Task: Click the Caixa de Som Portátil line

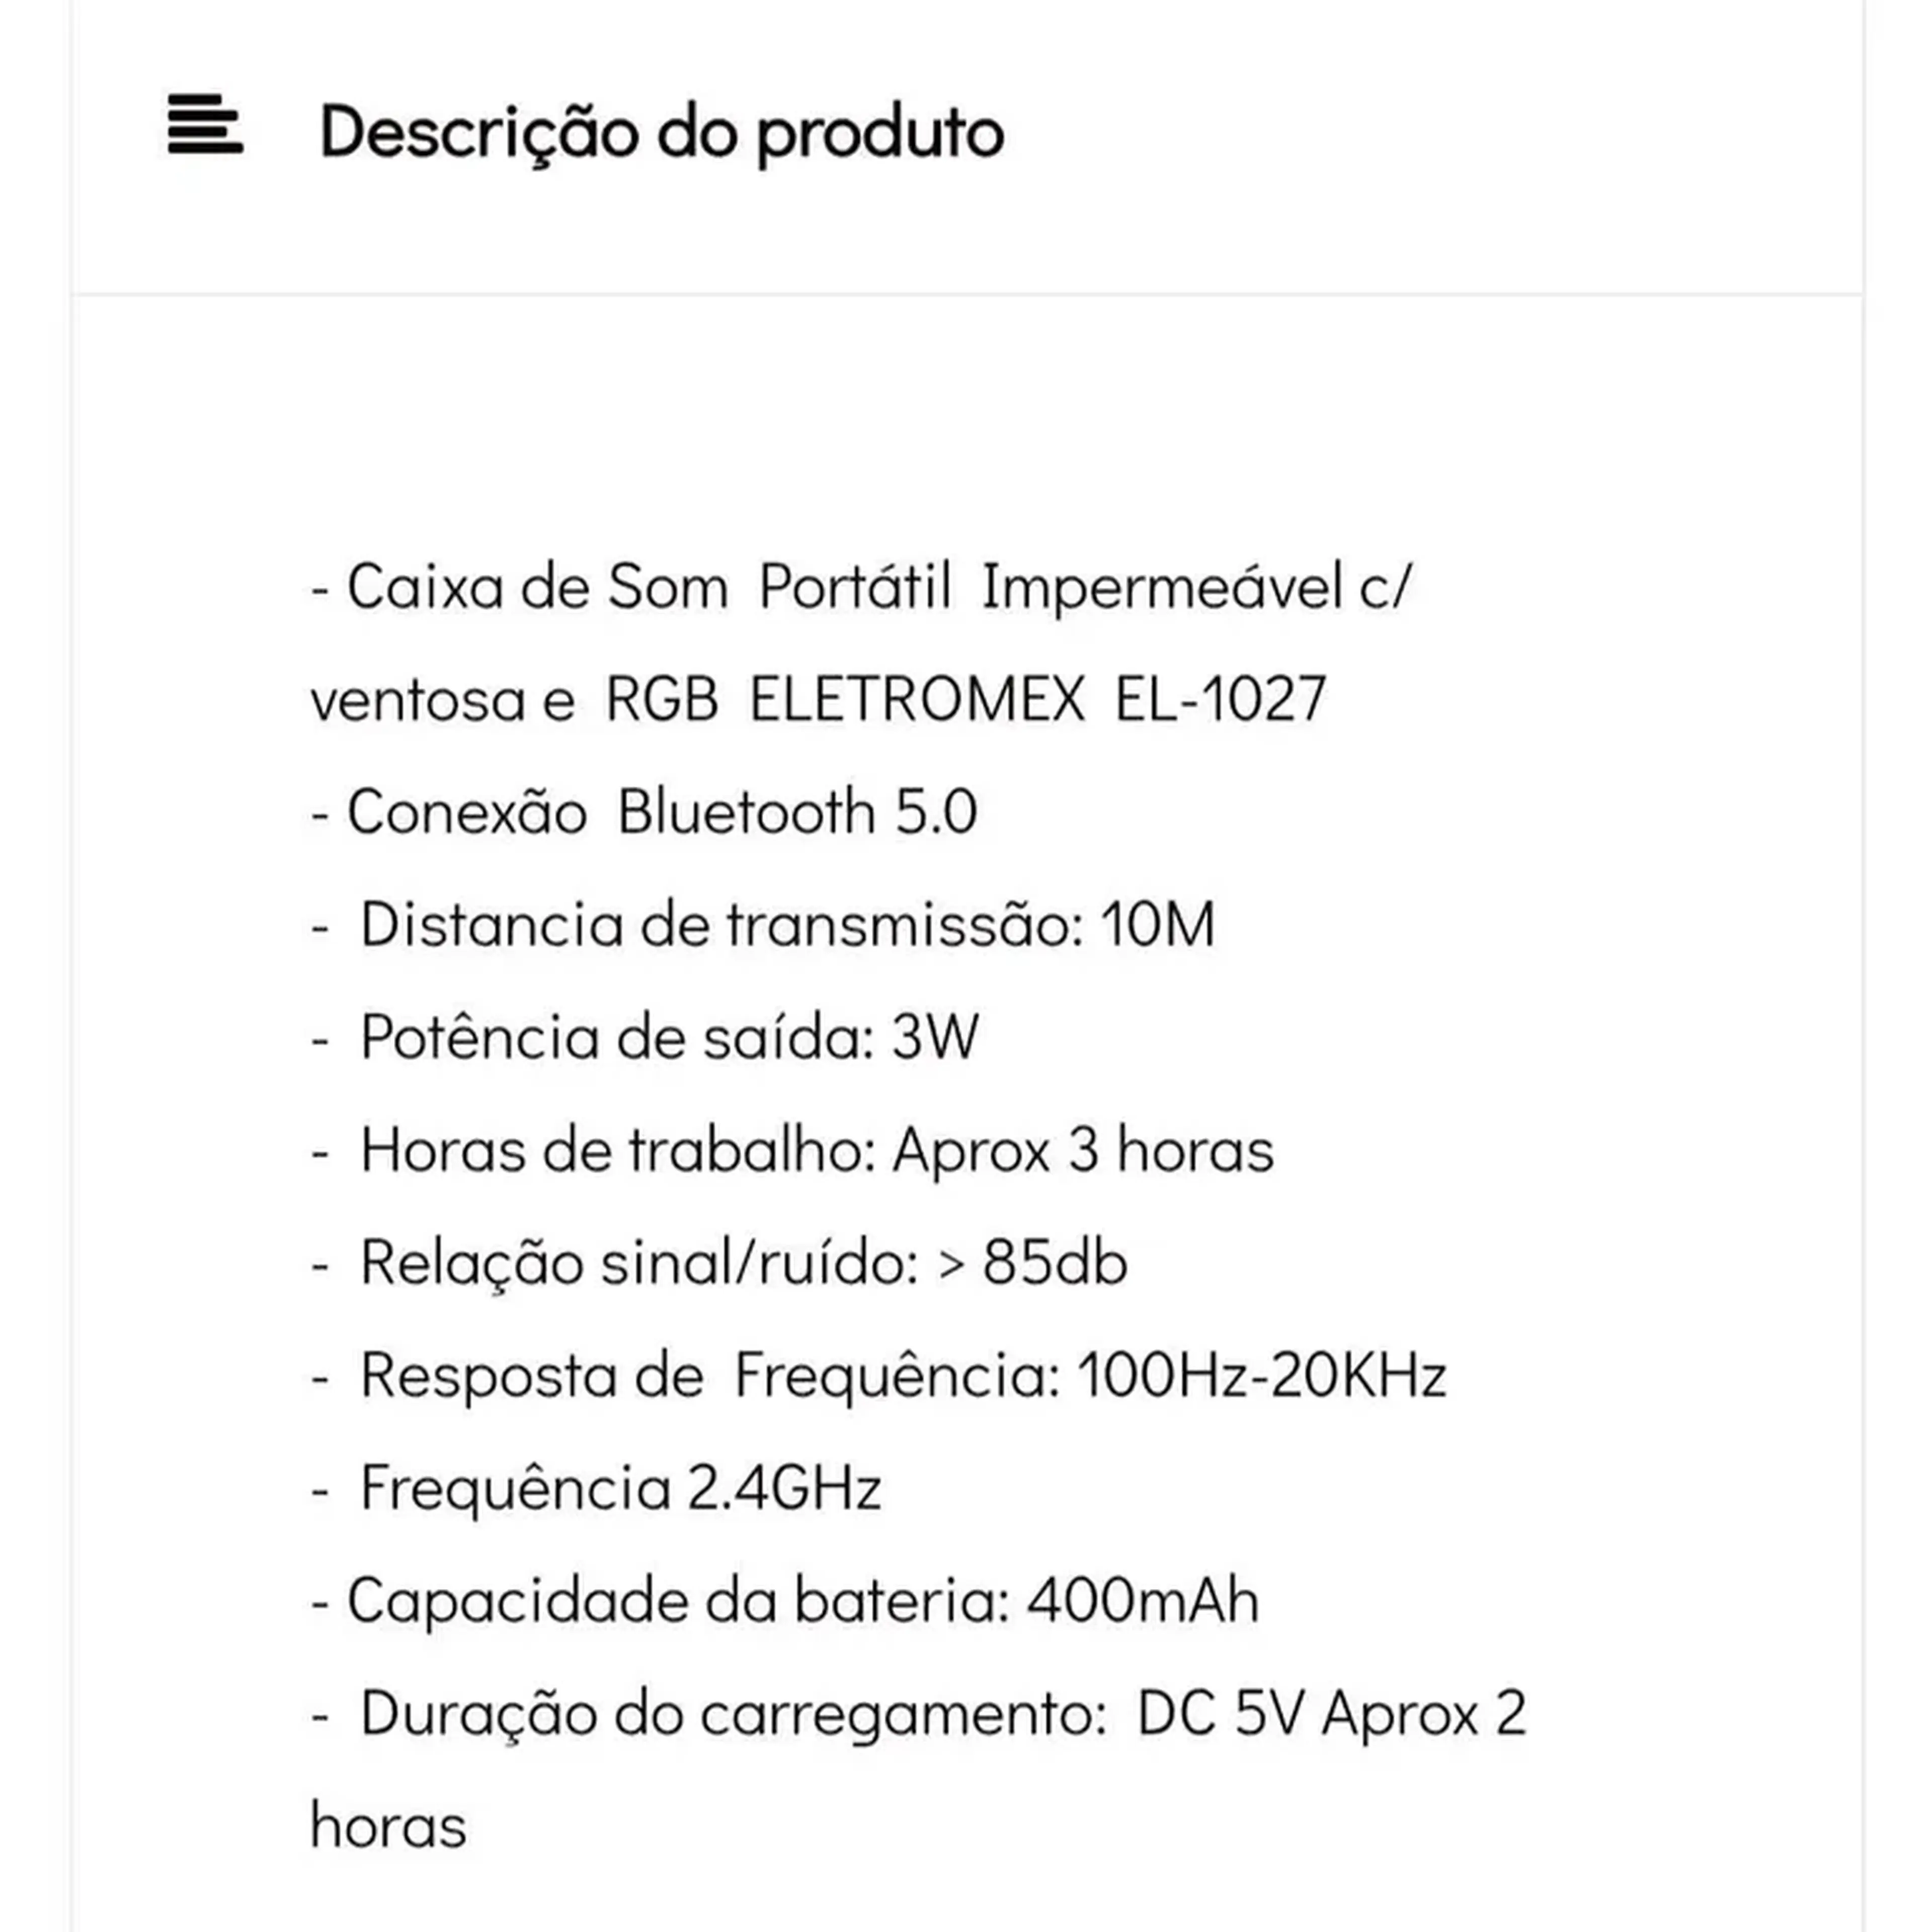Action: click(x=859, y=587)
